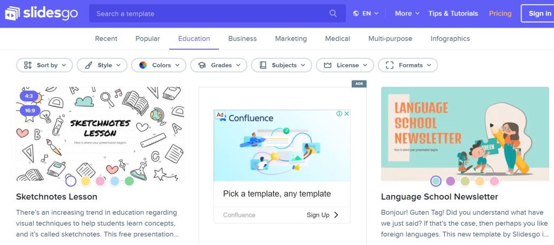
Task: Select the 16:9 aspect ratio badge
Action: [x=29, y=111]
